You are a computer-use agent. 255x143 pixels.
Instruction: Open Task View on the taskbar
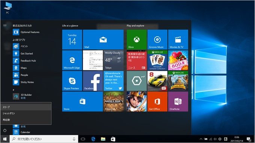pos(83,139)
